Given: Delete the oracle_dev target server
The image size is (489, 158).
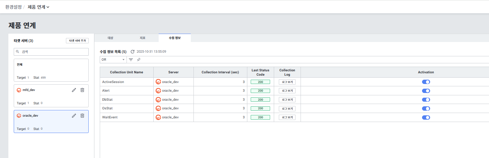Looking at the screenshot, I should (x=82, y=116).
